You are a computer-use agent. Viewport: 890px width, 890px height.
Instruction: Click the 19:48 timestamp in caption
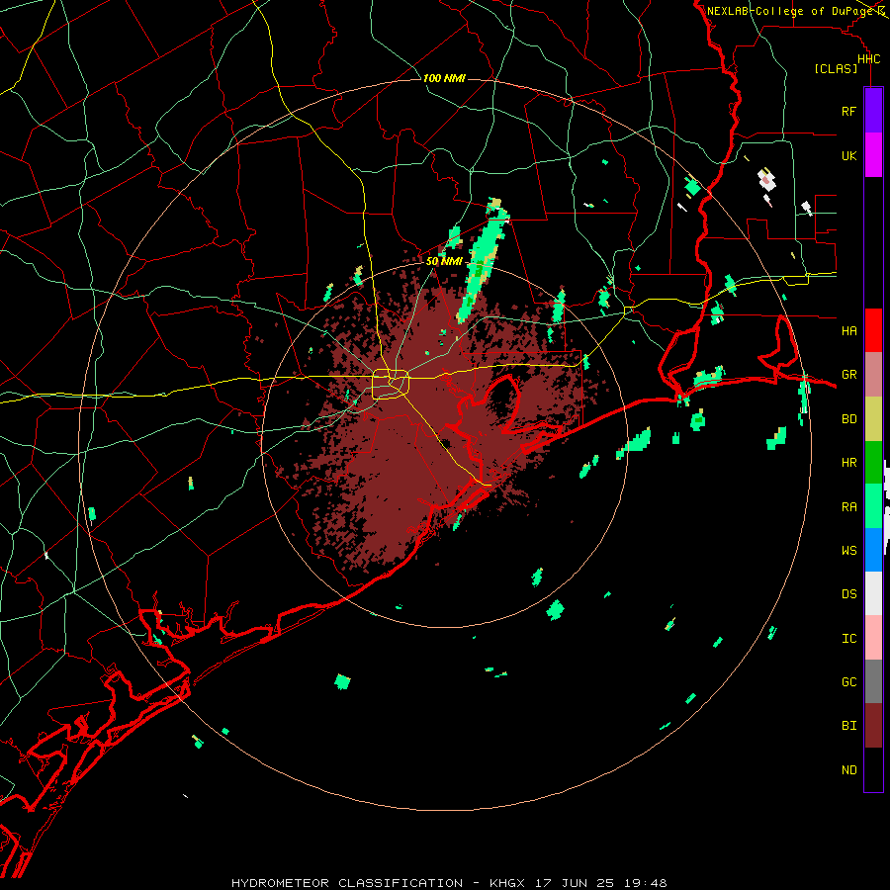click(x=643, y=883)
